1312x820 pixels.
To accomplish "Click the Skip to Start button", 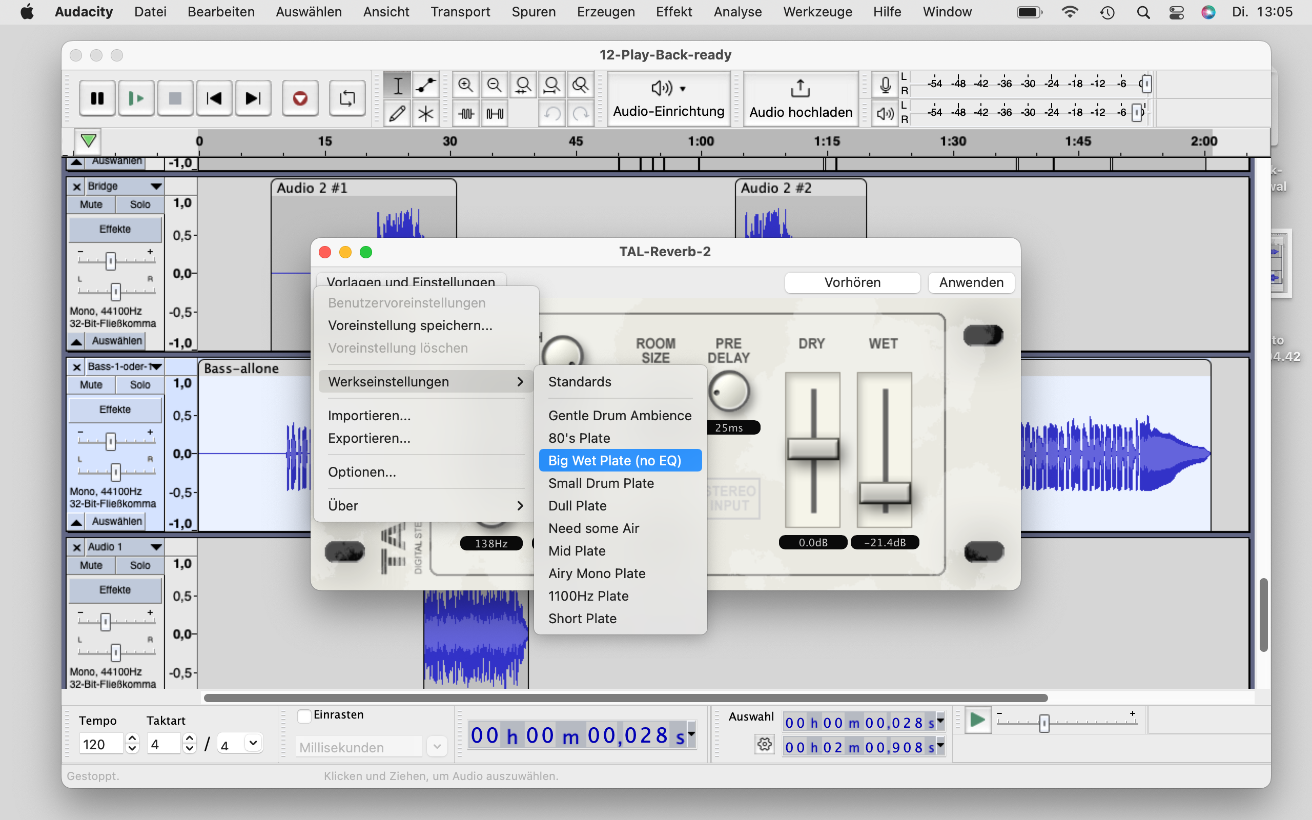I will 214,98.
